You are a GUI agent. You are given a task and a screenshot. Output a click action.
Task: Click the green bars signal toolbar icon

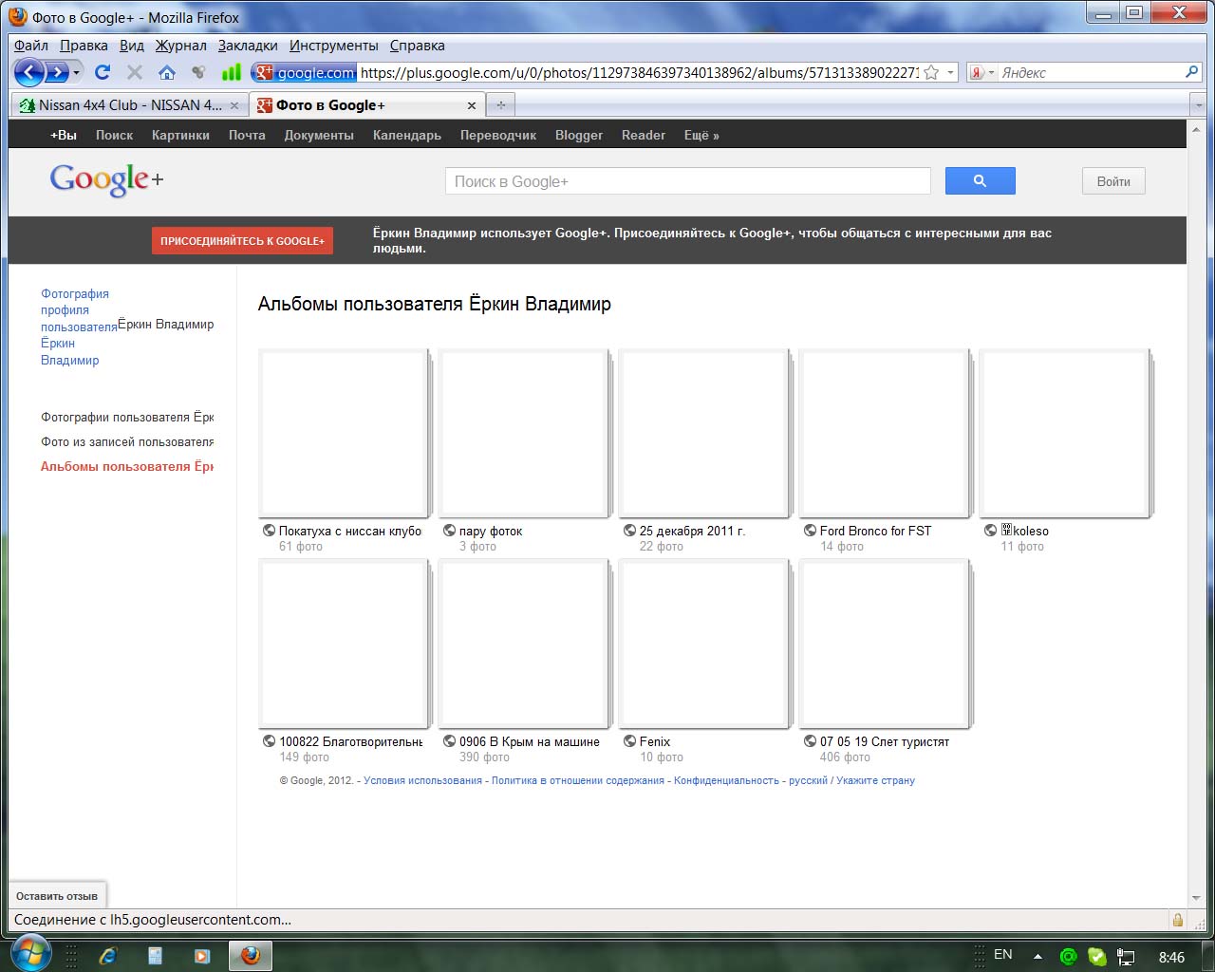click(231, 72)
